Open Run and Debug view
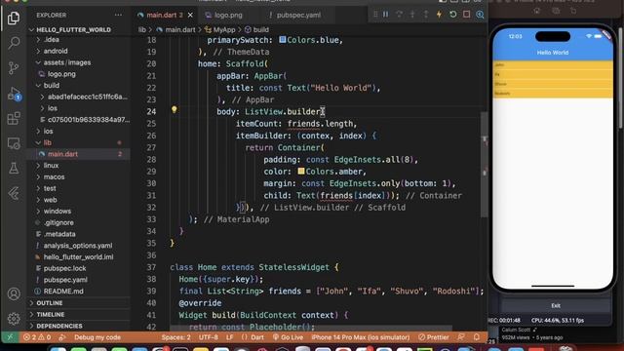The height and width of the screenshot is (351, 624). pos(14,94)
